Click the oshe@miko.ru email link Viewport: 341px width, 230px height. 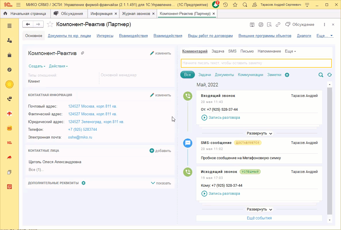[x=80, y=137]
